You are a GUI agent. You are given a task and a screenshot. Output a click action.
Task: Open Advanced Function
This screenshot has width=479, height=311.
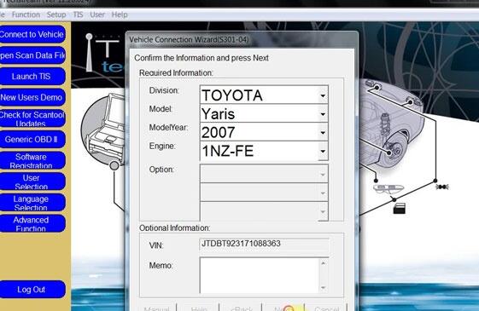point(32,223)
